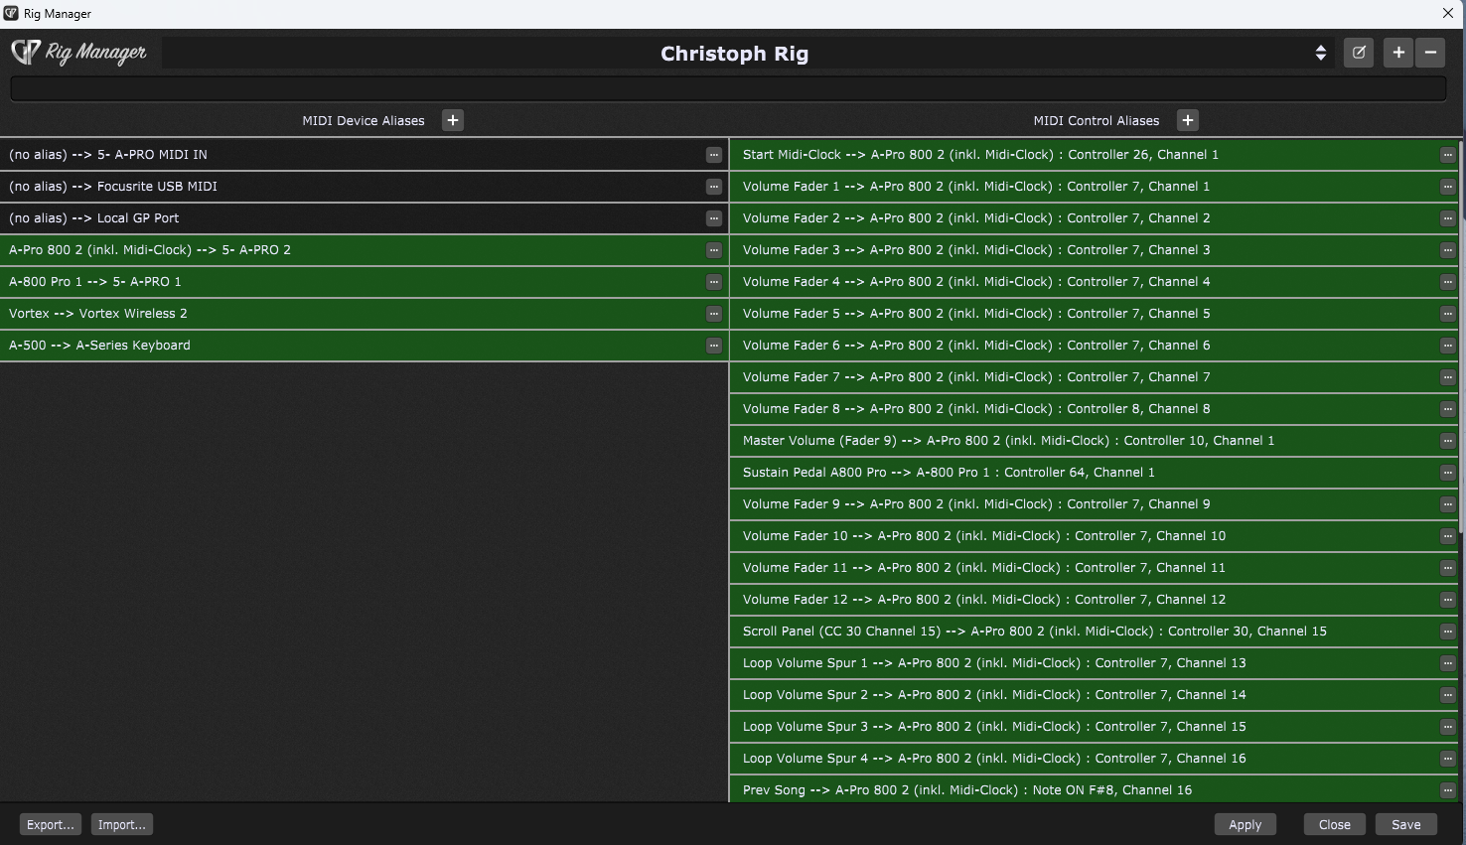1466x845 pixels.
Task: Open options for Focusrite USB MIDI row
Action: tap(713, 187)
